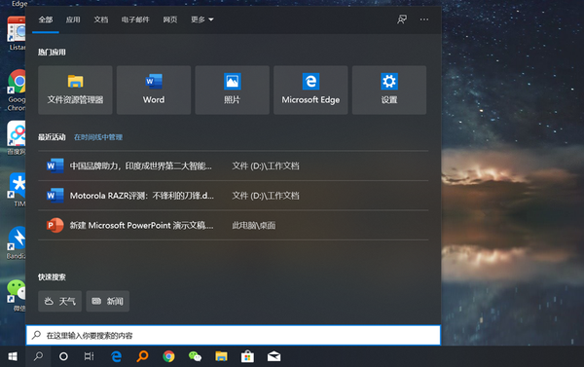Click the search input box
584x367 pixels.
coord(234,335)
